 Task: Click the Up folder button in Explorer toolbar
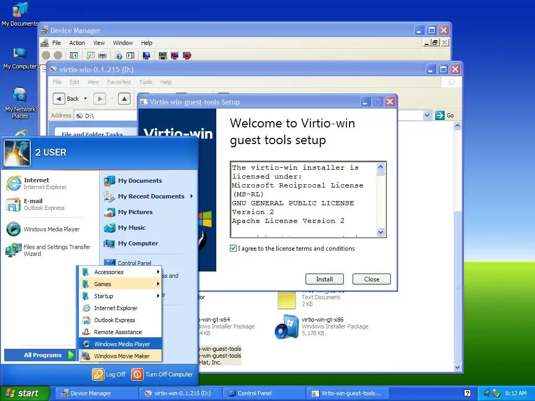[x=124, y=99]
